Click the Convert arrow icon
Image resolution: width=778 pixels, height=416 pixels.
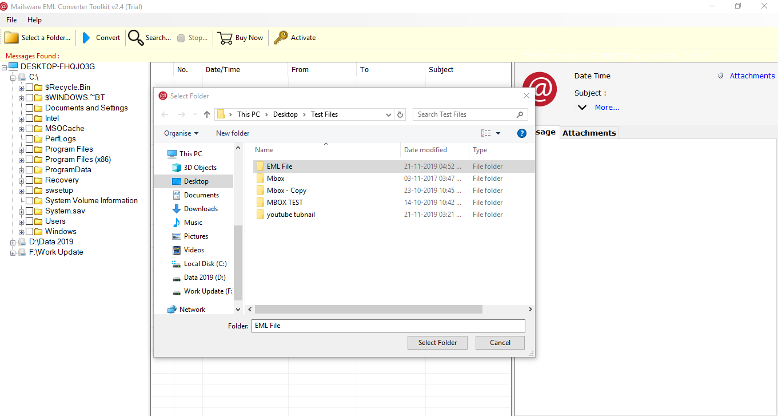point(86,38)
